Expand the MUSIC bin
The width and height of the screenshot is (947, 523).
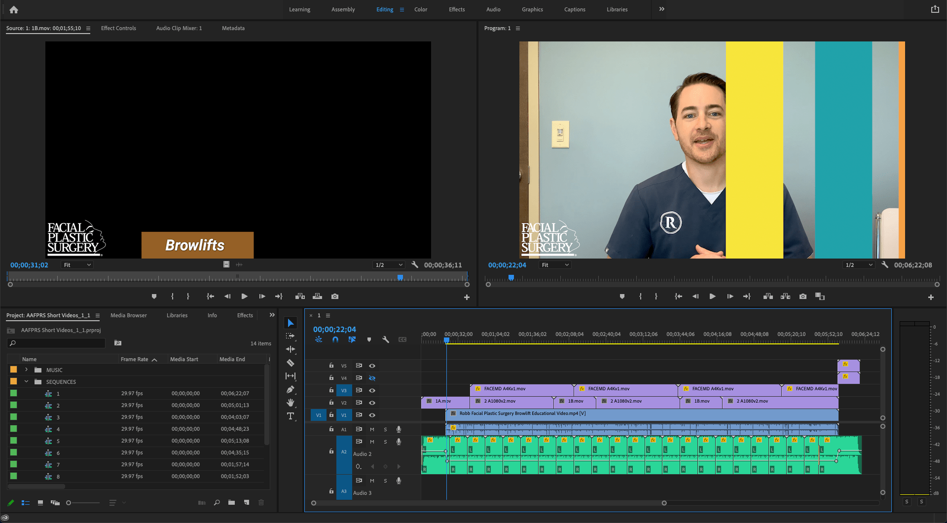(27, 370)
